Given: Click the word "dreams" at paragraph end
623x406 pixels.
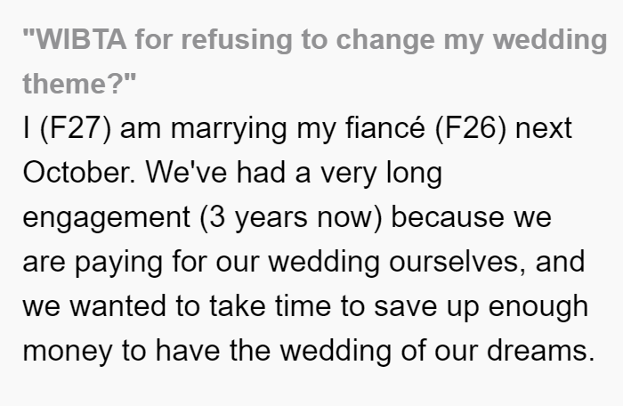Looking at the screenshot, I should point(538,350).
